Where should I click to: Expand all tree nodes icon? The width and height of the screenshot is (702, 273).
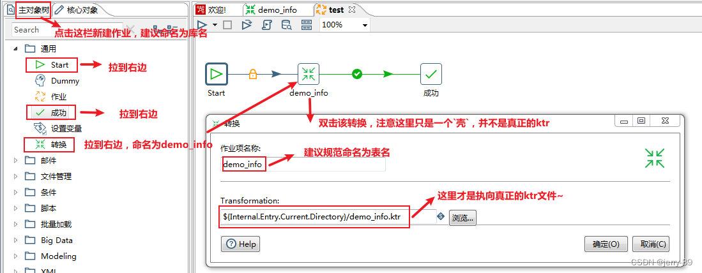click(158, 29)
